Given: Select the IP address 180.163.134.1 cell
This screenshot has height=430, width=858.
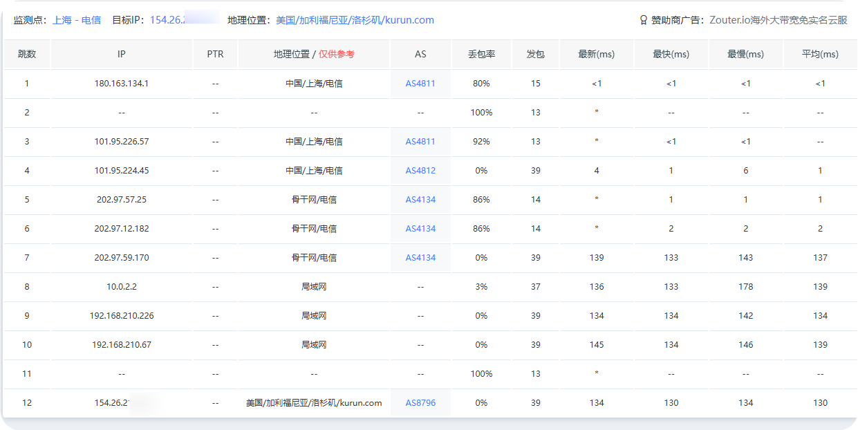Looking at the screenshot, I should [122, 84].
